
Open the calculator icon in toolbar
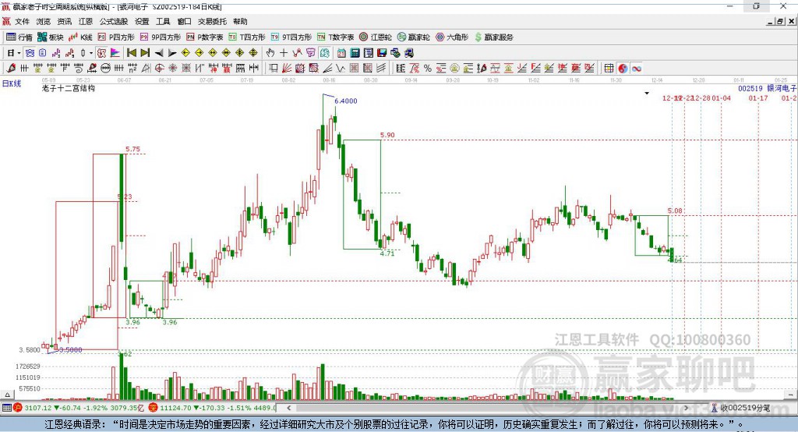(x=355, y=53)
